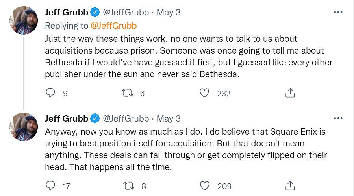Image resolution: width=354 pixels, height=196 pixels.
Task: Like the tweet with 232 likes
Action: pos(204,93)
